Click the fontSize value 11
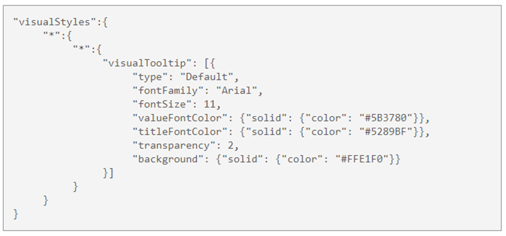This screenshot has width=506, height=236. 210,104
